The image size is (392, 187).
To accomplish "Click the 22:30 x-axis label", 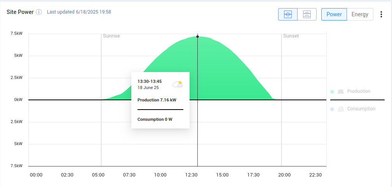I will [x=315, y=175].
